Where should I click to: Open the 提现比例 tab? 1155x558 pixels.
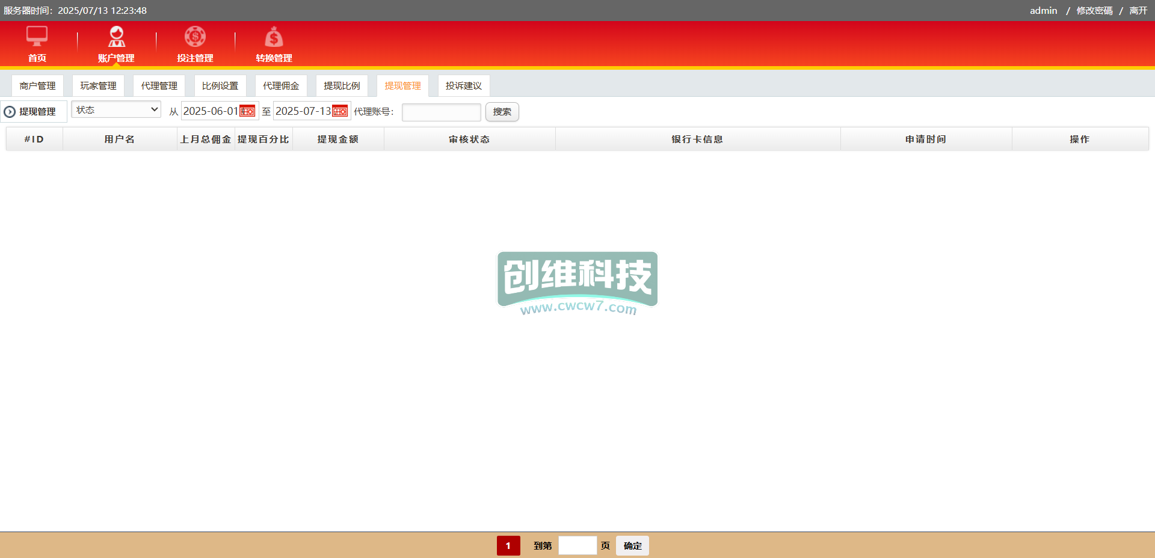342,86
